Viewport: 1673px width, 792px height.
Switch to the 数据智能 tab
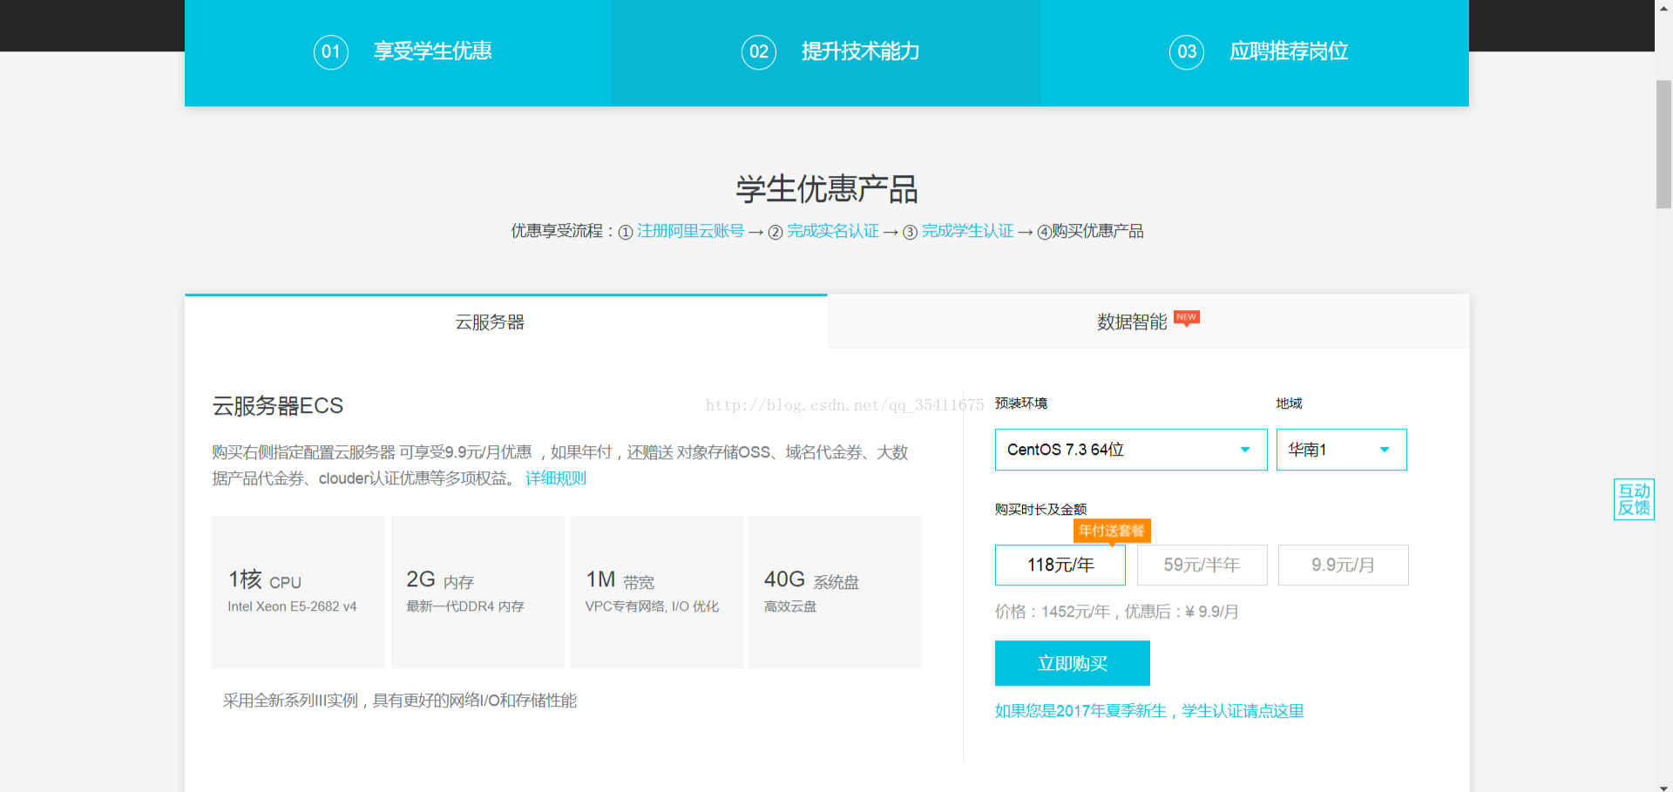tap(1148, 322)
